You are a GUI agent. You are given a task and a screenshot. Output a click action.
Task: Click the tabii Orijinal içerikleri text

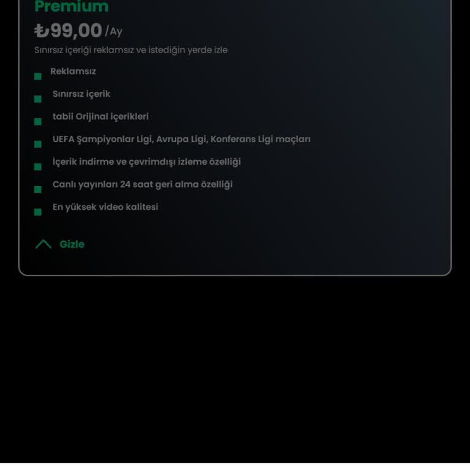(100, 117)
